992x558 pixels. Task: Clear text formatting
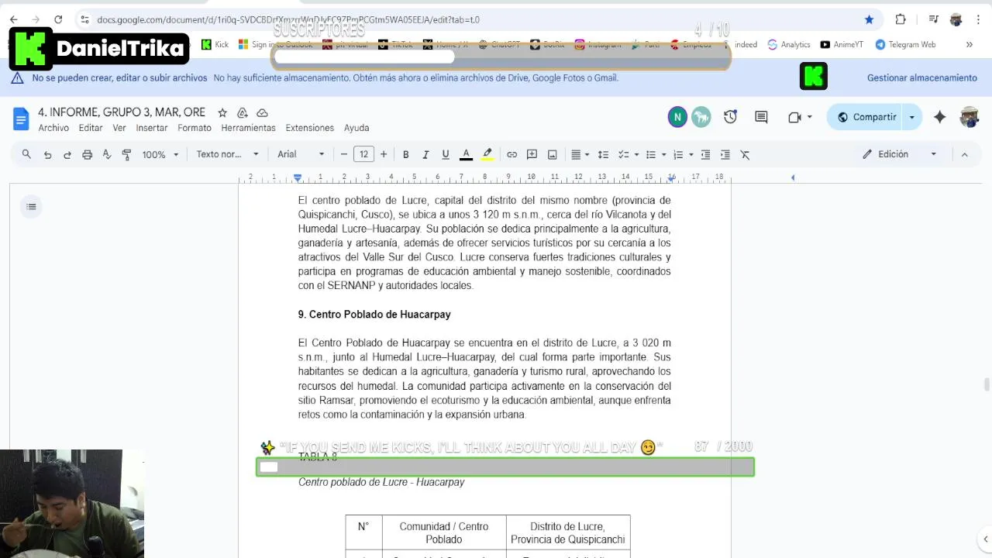(746, 154)
